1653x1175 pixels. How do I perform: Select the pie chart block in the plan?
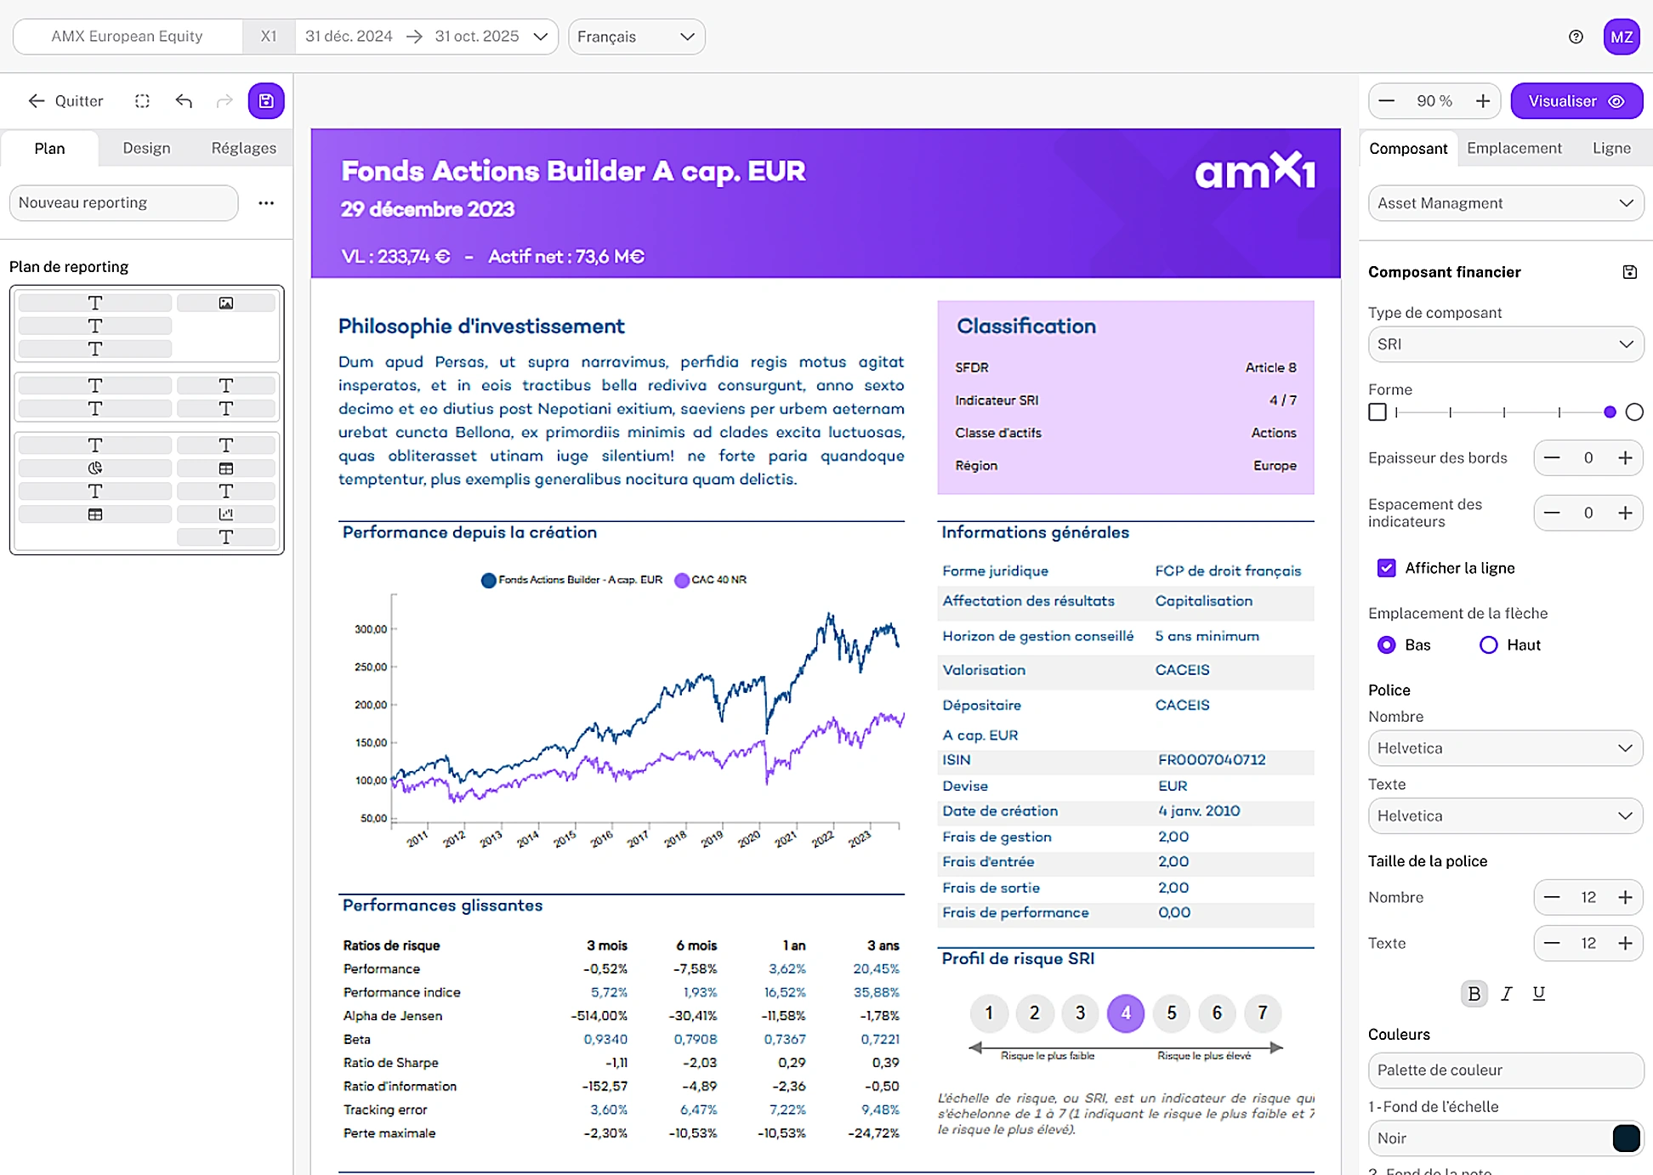tap(95, 468)
